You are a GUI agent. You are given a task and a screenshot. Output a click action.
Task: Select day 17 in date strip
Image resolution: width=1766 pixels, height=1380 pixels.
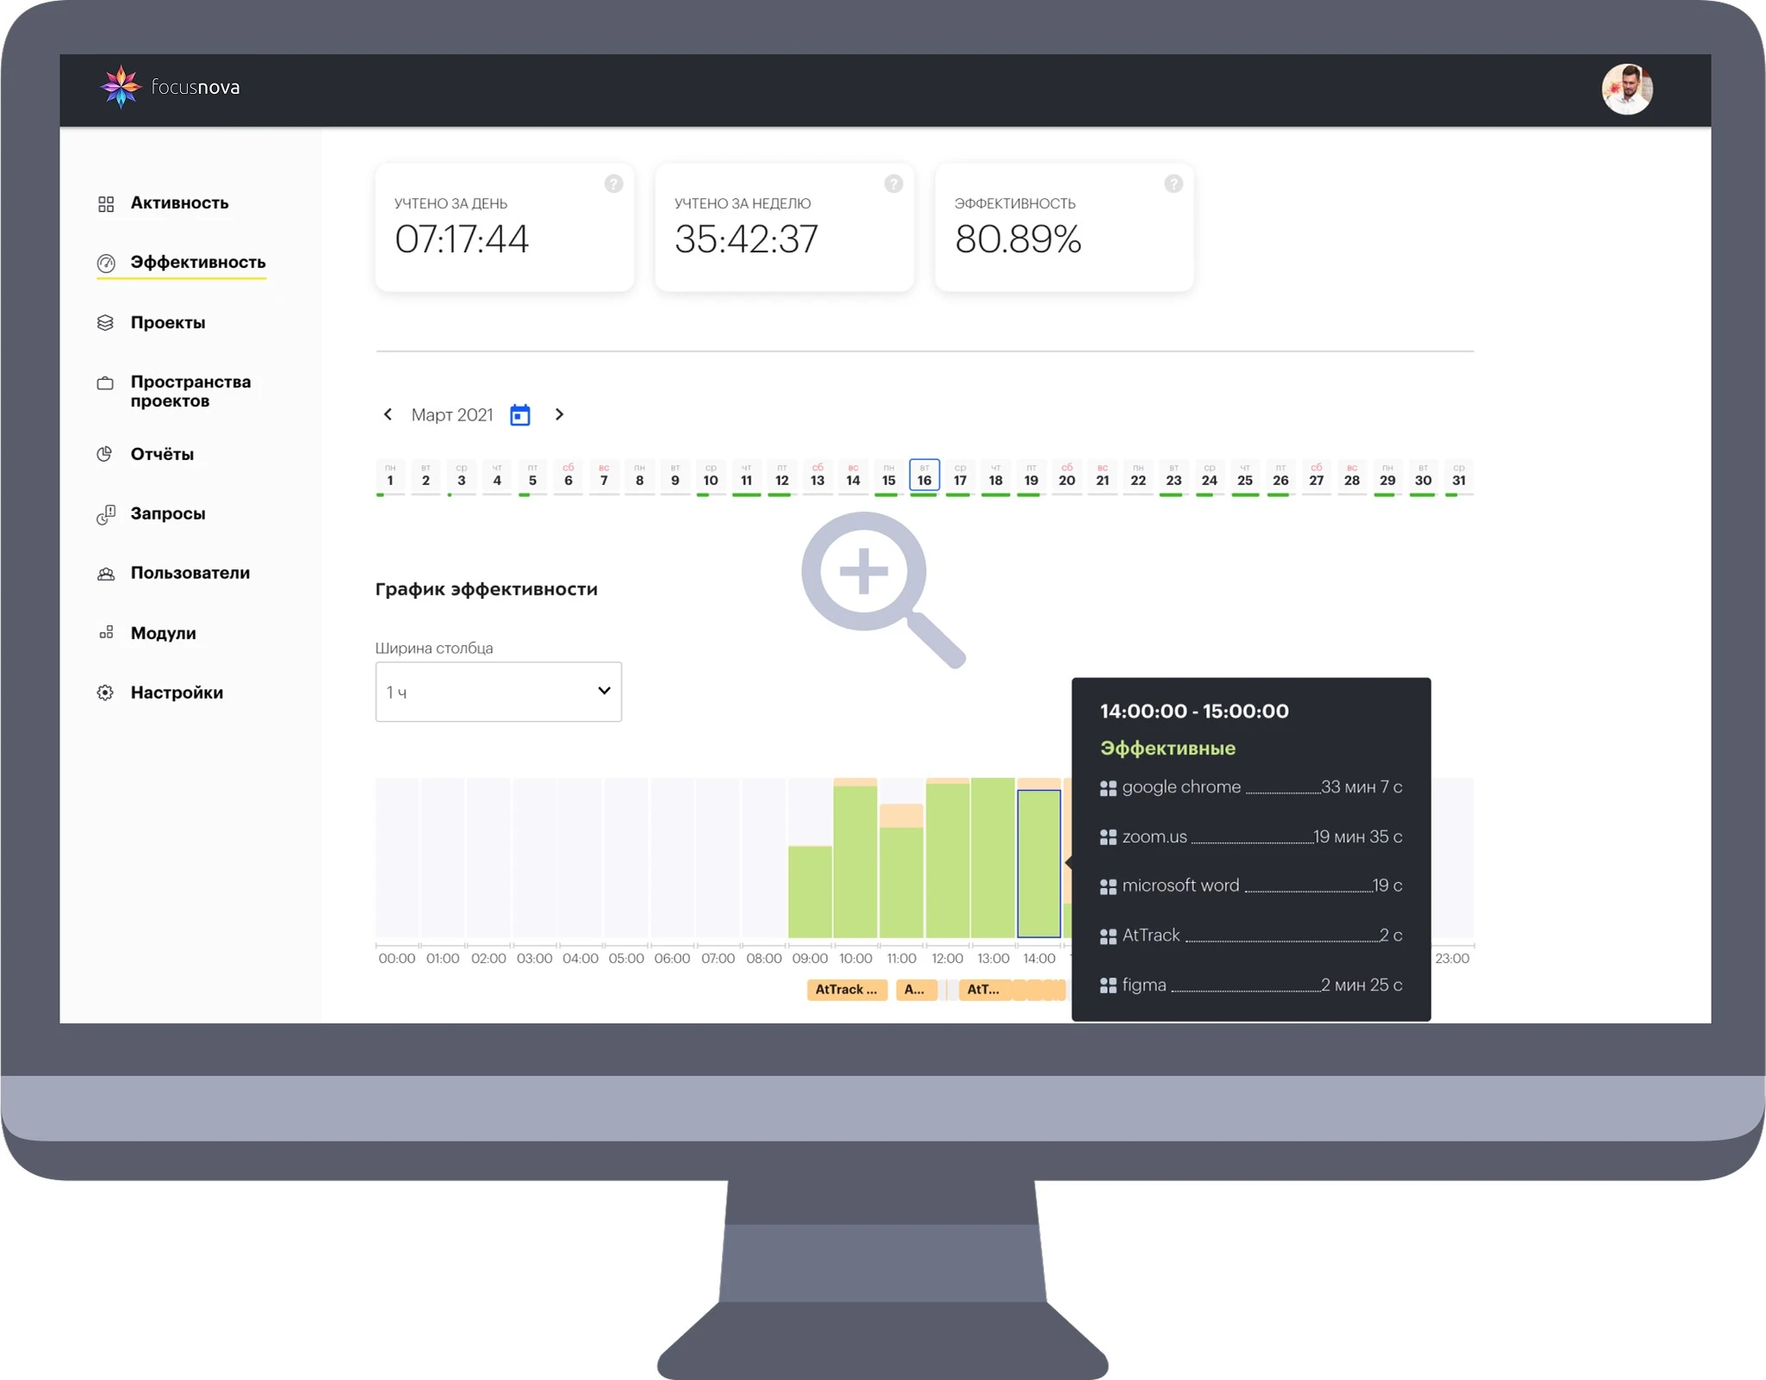point(960,477)
